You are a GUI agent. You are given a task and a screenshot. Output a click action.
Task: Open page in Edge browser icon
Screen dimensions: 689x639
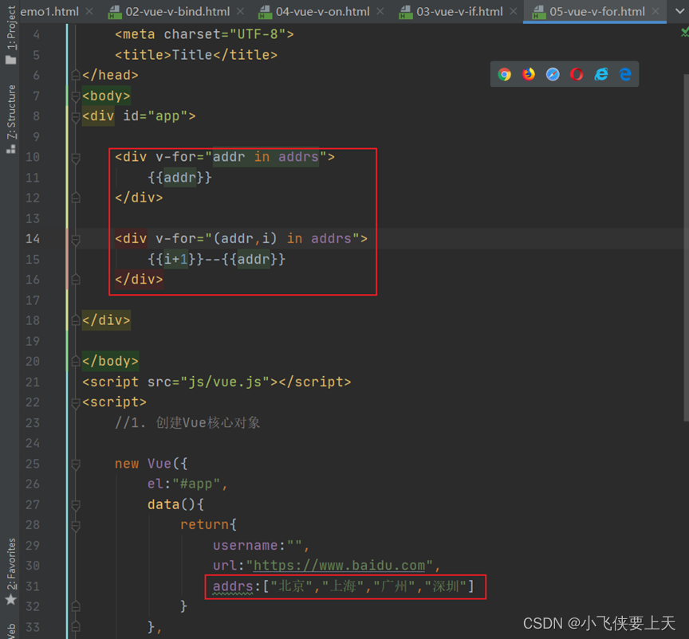pyautogui.click(x=625, y=75)
